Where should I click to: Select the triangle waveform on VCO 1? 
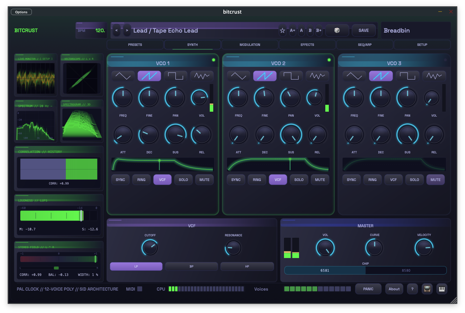click(123, 76)
